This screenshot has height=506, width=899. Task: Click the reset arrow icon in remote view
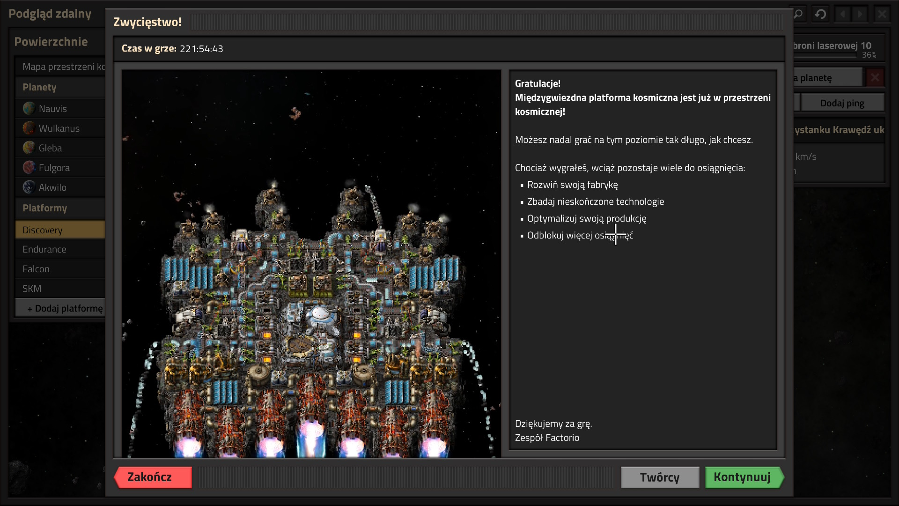point(820,14)
